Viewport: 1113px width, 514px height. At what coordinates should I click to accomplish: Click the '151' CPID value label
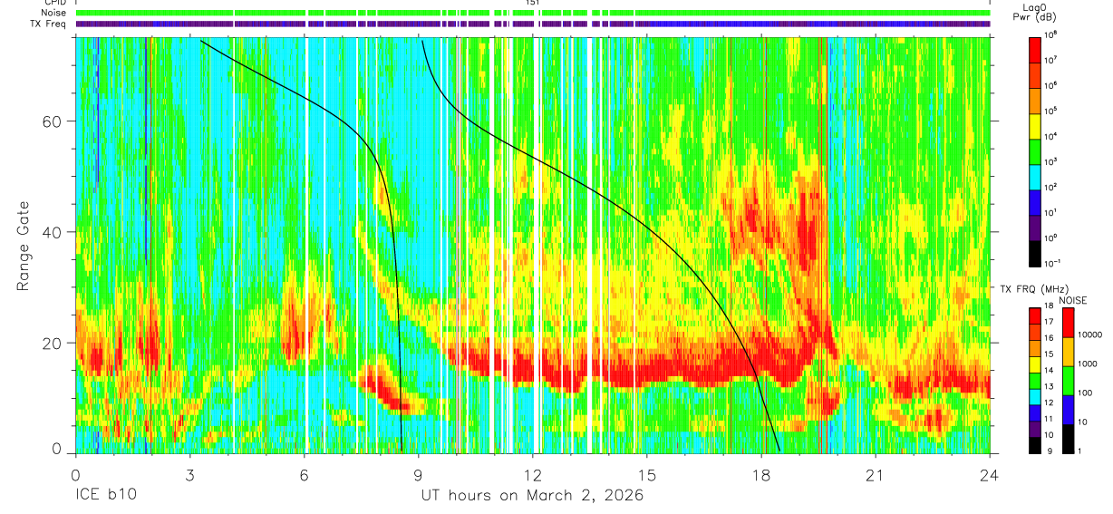(x=533, y=3)
